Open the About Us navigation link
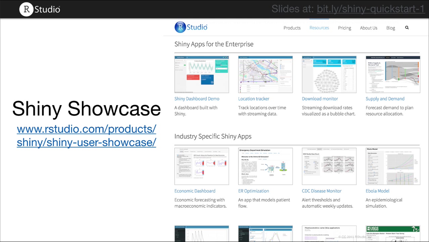429x242 pixels. (x=369, y=28)
